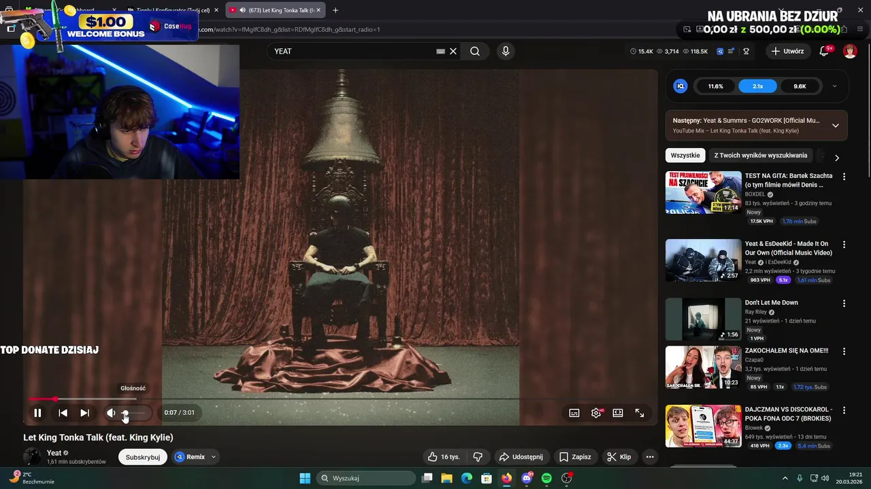The image size is (871, 489).
Task: Enter fullscreen mode on the player
Action: click(640, 413)
